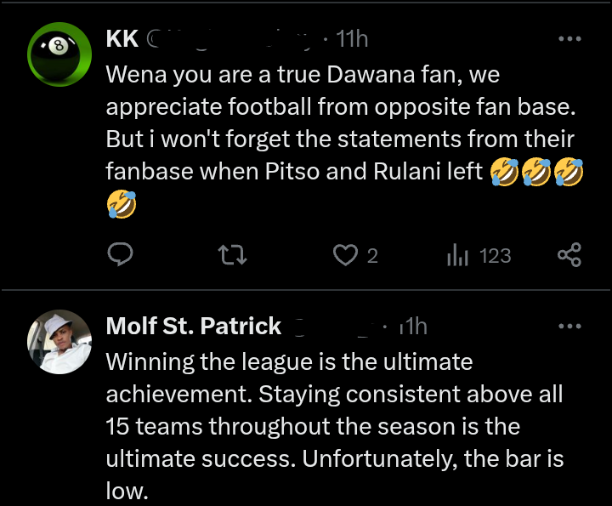This screenshot has height=506, width=612.
Task: Click the blurred handle next to KK
Action: (x=229, y=39)
